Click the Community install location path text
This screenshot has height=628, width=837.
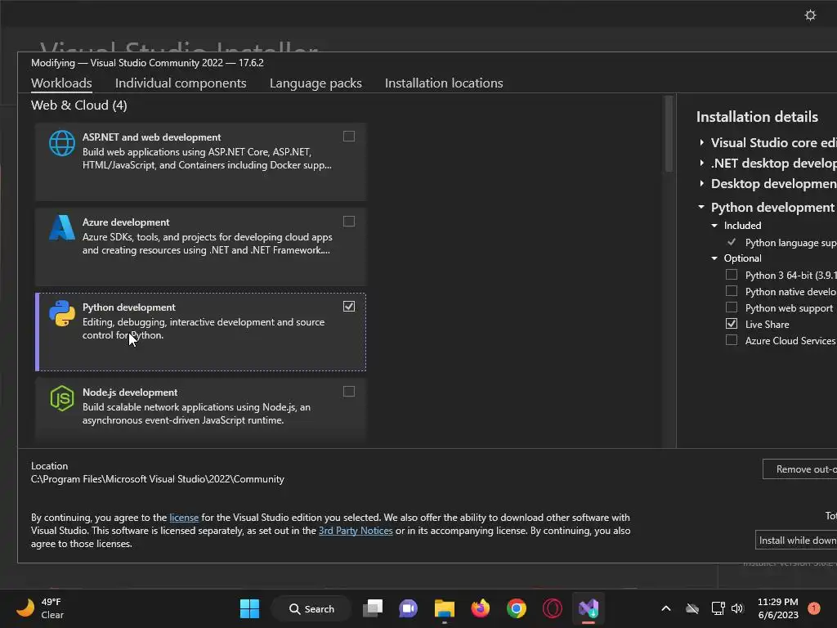(158, 479)
